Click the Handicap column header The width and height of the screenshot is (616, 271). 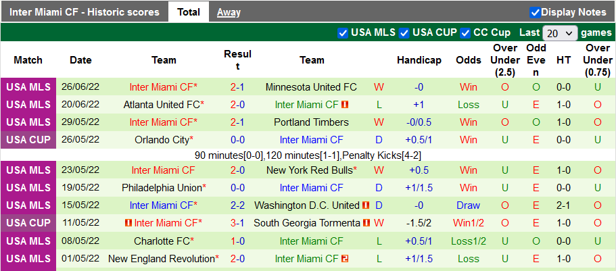[419, 60]
